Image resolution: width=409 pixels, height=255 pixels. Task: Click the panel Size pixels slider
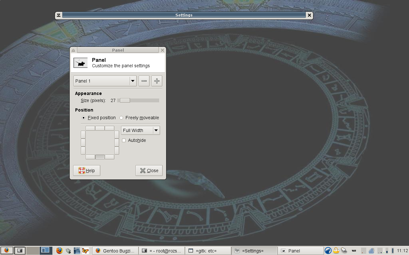138,100
